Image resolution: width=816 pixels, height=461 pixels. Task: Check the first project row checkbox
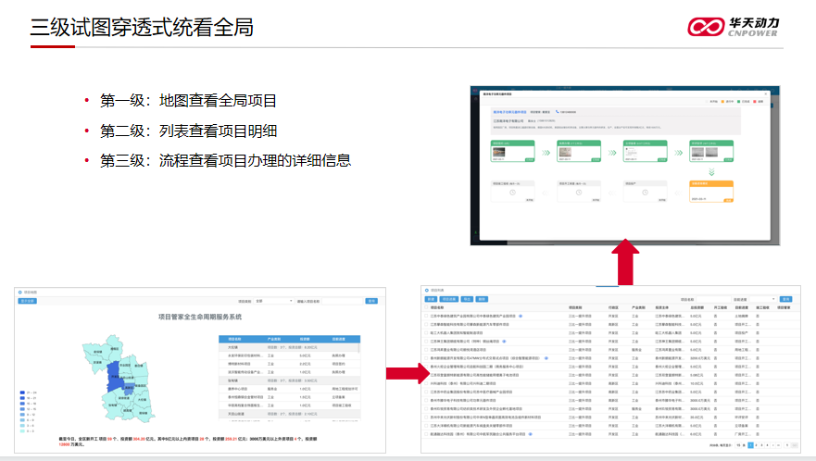tap(427, 316)
